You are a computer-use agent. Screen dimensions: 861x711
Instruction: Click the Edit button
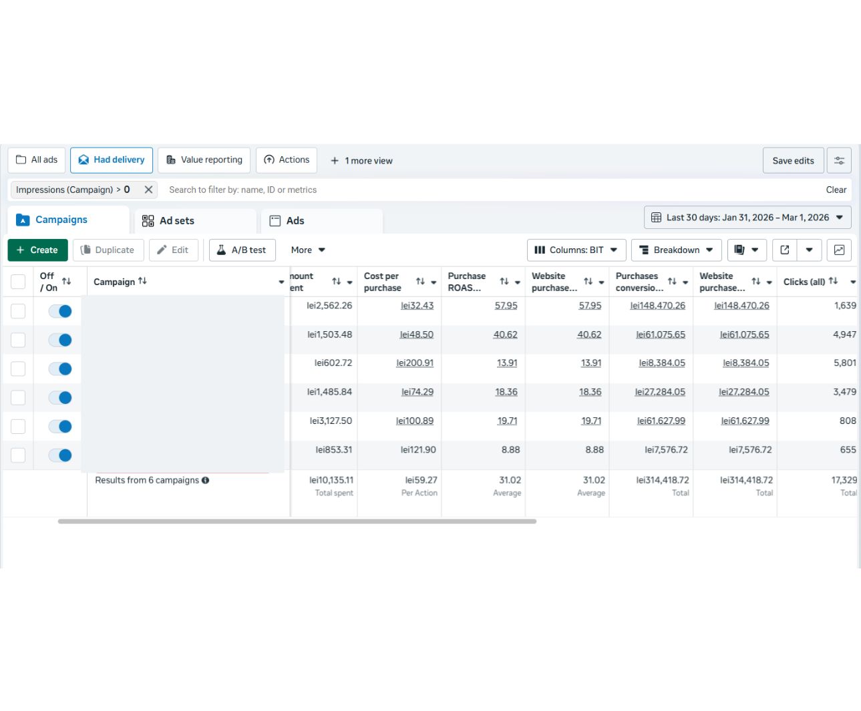(174, 250)
